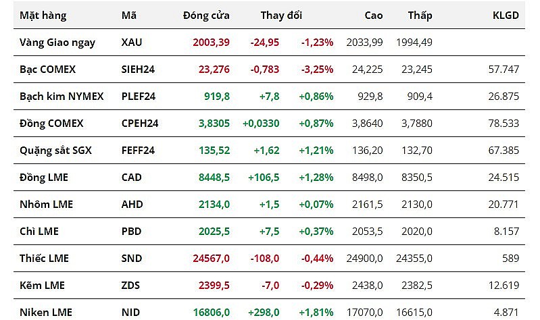Click the Cao column header
Screen dimensions: 540x320
pyautogui.click(x=373, y=15)
